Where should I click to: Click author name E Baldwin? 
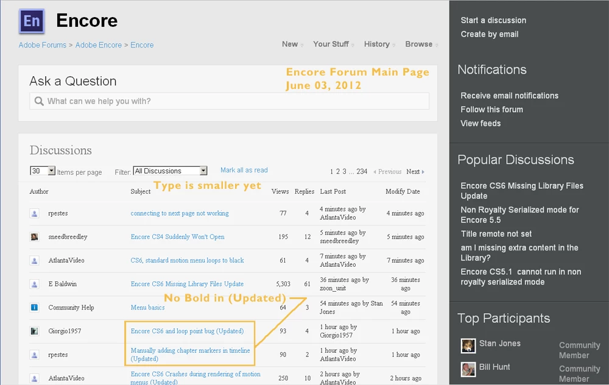coord(63,284)
